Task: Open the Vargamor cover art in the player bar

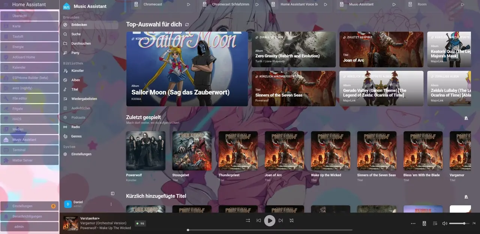Action: coord(70,223)
